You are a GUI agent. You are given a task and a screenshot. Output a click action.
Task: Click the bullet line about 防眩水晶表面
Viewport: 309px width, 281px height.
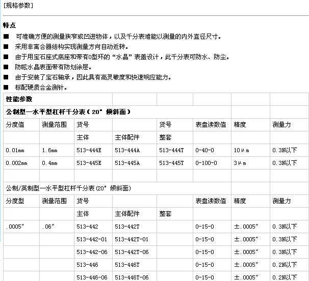(54, 67)
